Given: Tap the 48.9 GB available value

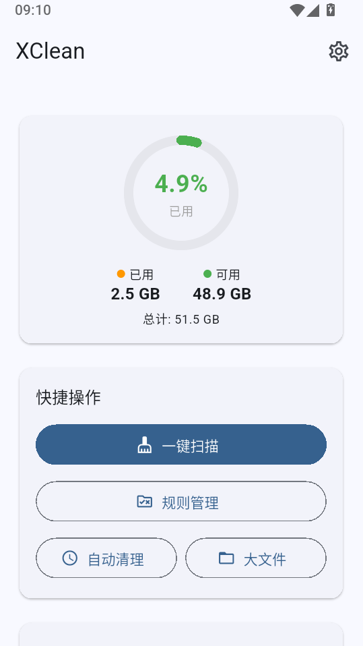Looking at the screenshot, I should tap(222, 294).
